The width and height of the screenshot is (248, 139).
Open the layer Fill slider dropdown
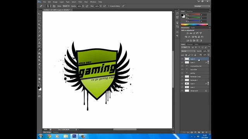[208, 55]
